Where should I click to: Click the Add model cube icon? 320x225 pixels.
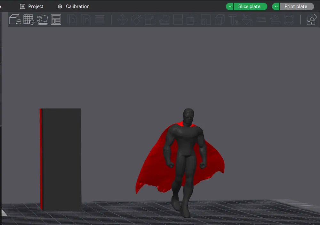coord(15,19)
